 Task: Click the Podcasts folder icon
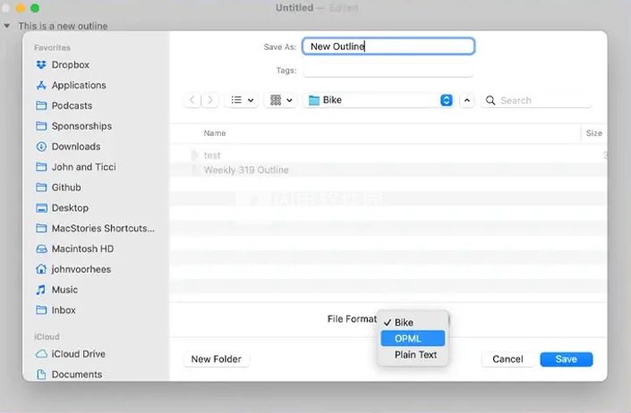41,105
